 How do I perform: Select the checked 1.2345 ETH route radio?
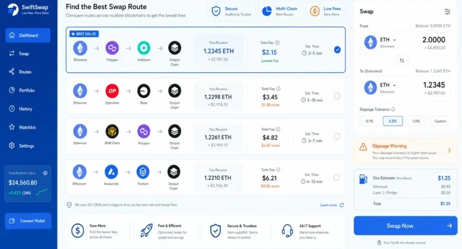(x=338, y=50)
